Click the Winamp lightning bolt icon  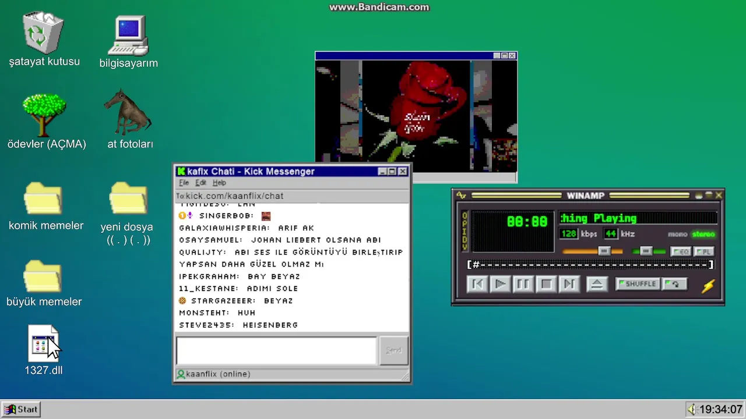(708, 285)
